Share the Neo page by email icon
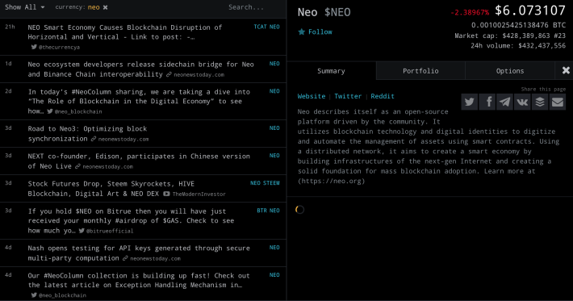Viewport: 573px width, 301px height. click(558, 102)
